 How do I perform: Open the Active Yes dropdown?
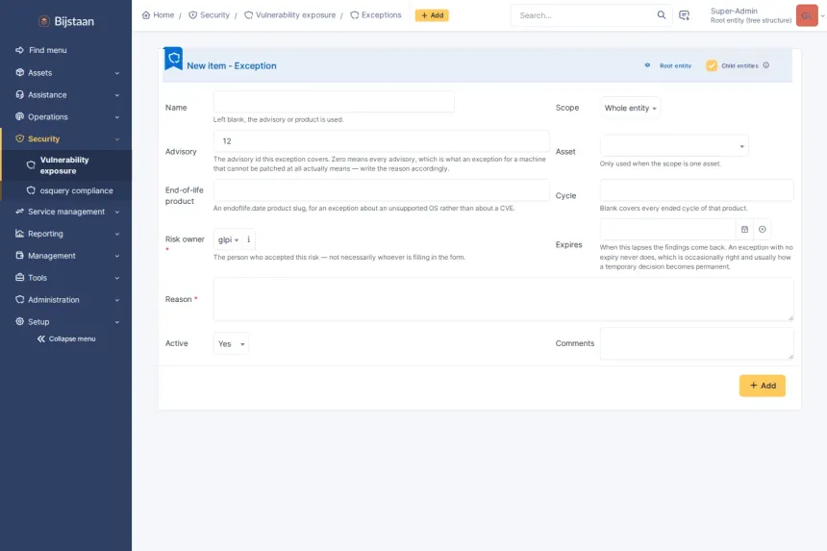231,344
